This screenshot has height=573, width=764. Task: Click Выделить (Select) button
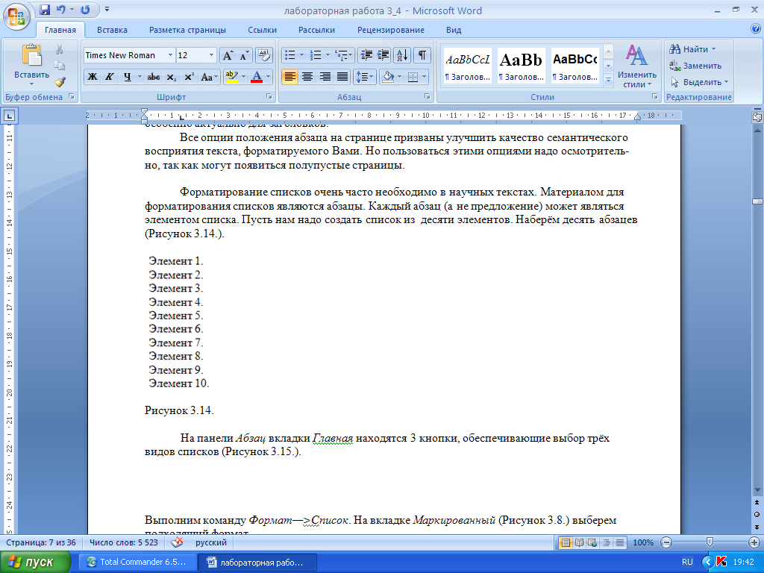pos(700,82)
